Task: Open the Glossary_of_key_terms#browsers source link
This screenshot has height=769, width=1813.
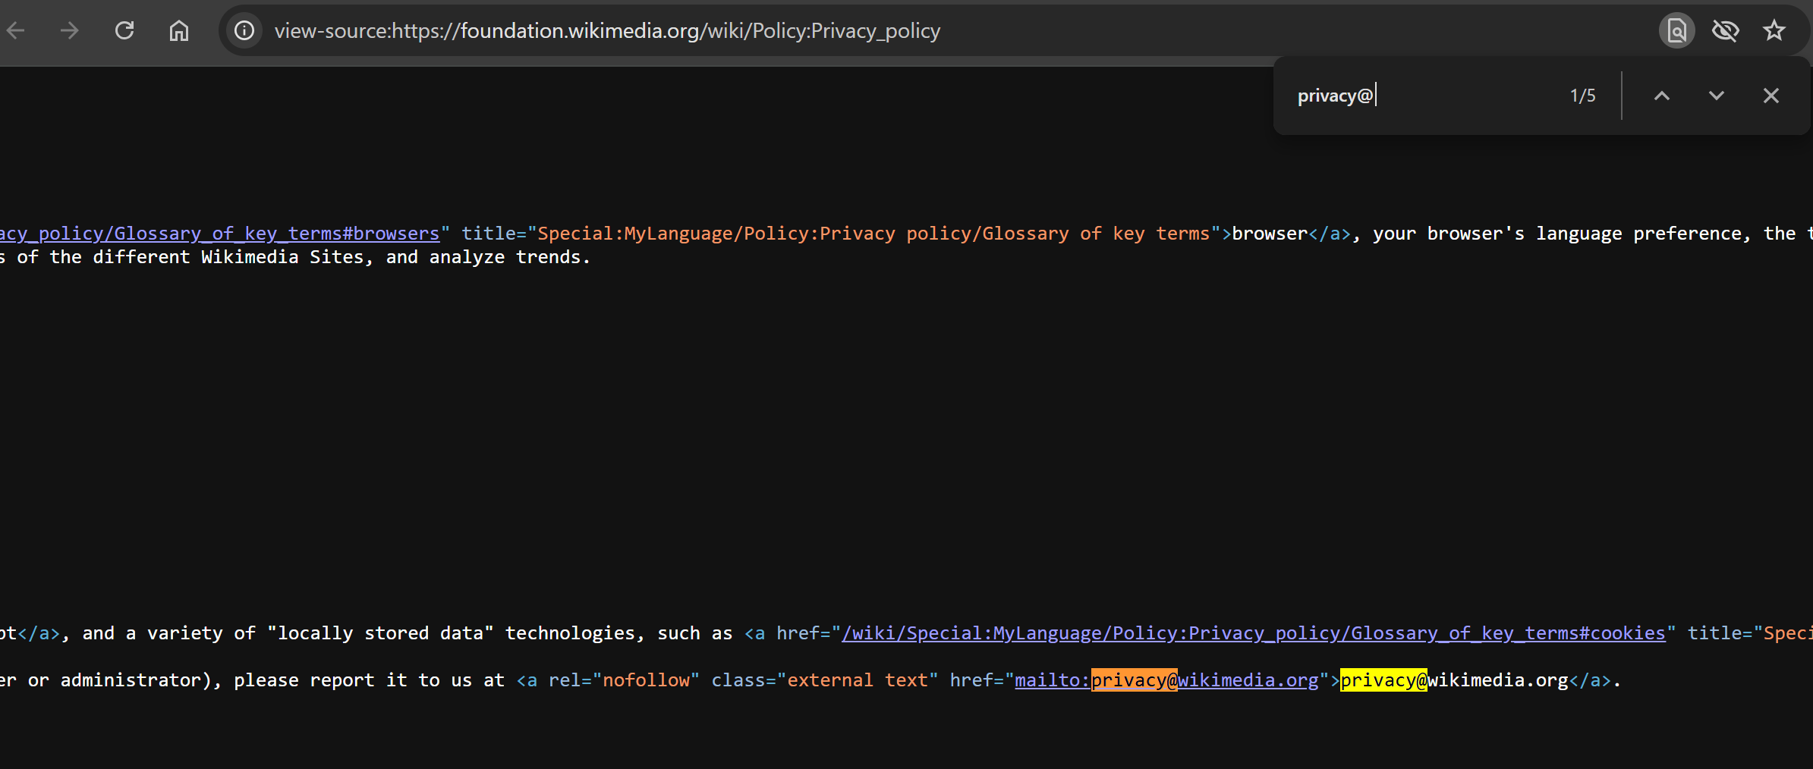Action: coord(220,233)
